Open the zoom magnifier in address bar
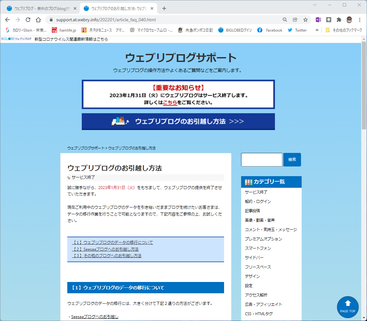This screenshot has width=367, height=321. click(285, 20)
